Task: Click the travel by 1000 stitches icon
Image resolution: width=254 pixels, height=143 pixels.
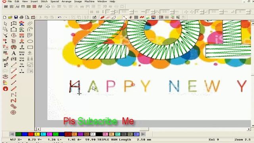Action: tap(22, 53)
